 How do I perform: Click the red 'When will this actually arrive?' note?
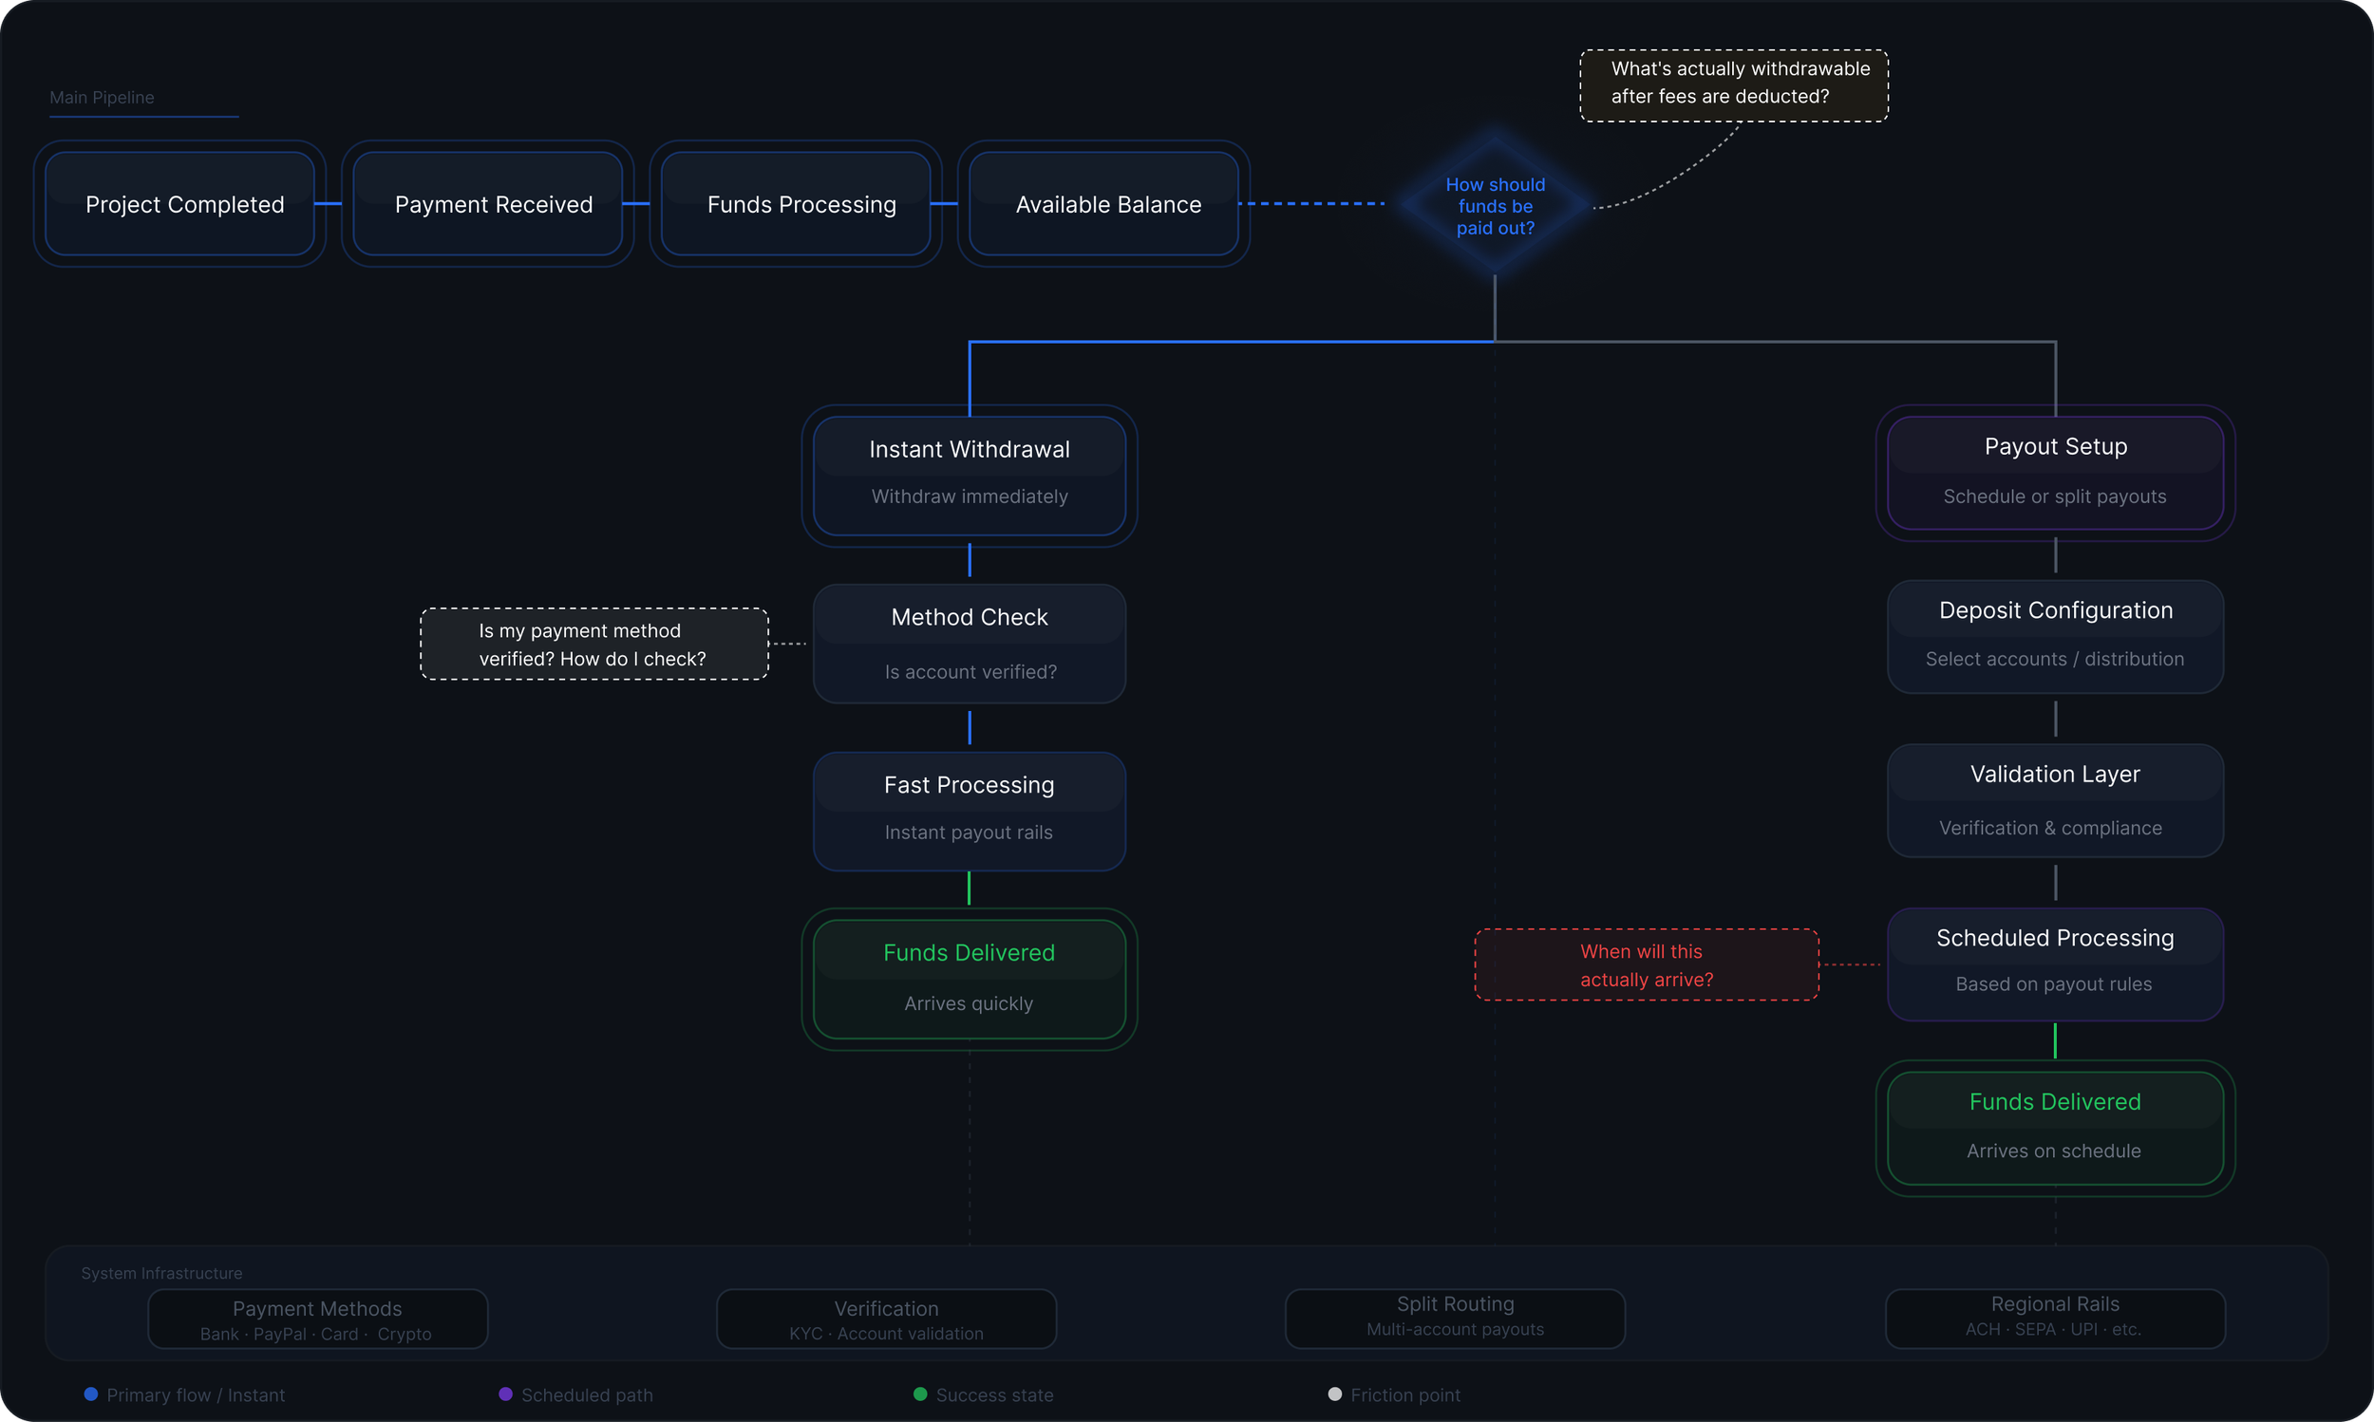pos(1647,964)
